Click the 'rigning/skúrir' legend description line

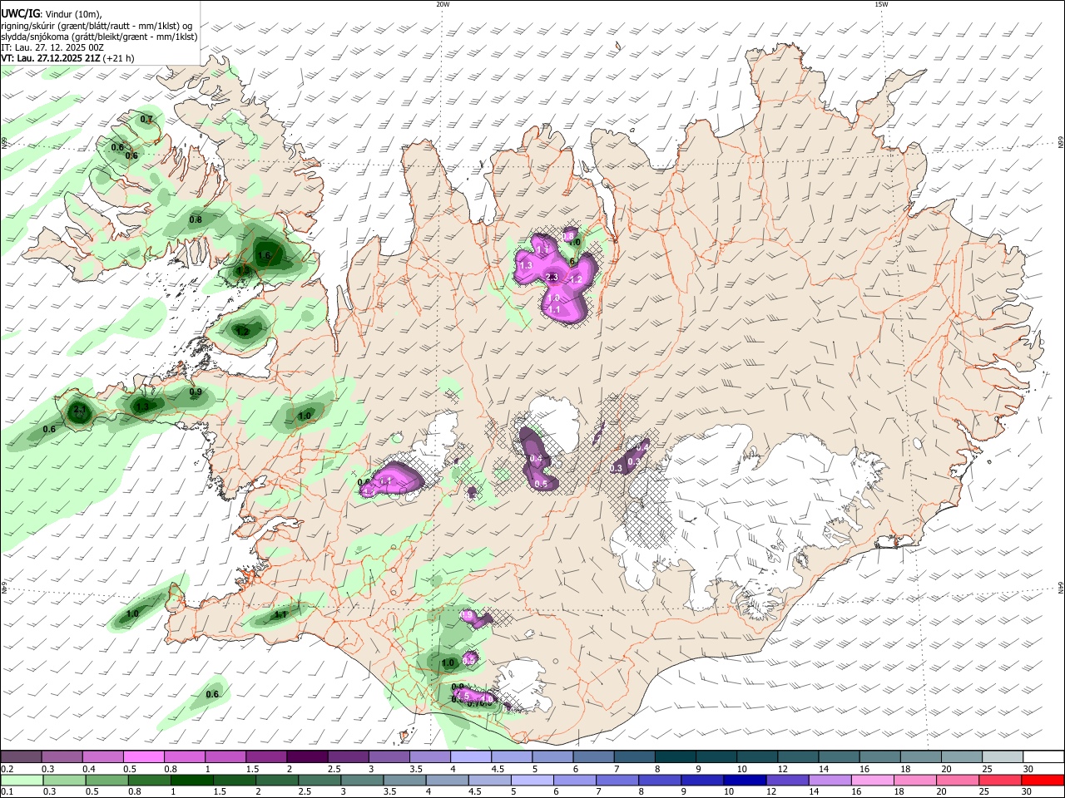(x=97, y=26)
